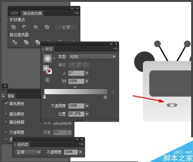Open the aspect ratio dropdown arrow
Screen dimensions: 193x162
pos(87,81)
